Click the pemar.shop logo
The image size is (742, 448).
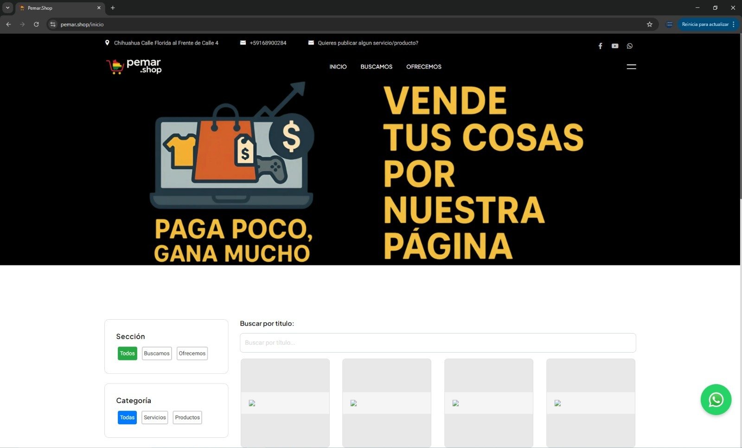pos(134,66)
